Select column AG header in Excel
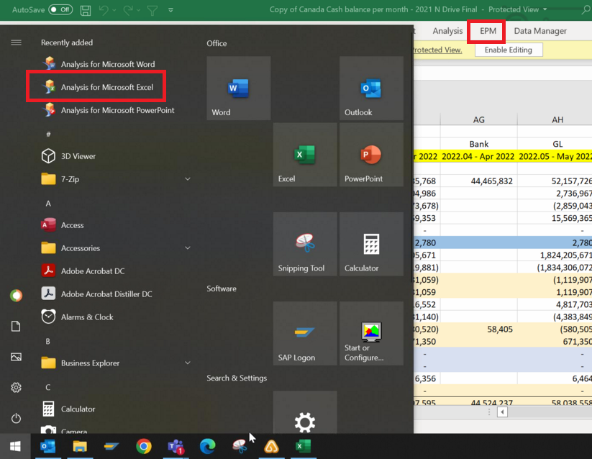 (479, 119)
